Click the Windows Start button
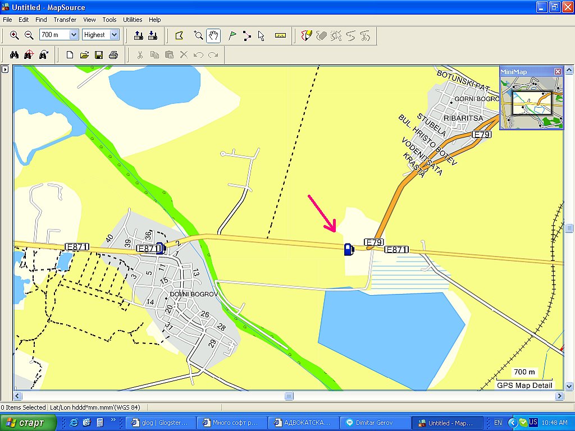Image resolution: width=575 pixels, height=431 pixels. pos(28,423)
